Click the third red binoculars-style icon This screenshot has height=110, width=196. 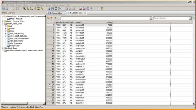point(74,9)
